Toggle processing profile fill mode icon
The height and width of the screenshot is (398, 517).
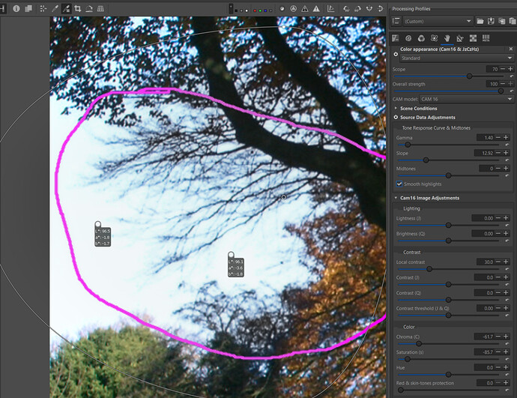pyautogui.click(x=396, y=21)
